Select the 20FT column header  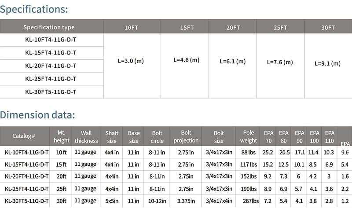coord(233,27)
